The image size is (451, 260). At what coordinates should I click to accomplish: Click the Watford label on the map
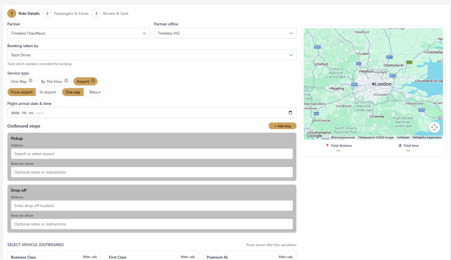click(367, 72)
